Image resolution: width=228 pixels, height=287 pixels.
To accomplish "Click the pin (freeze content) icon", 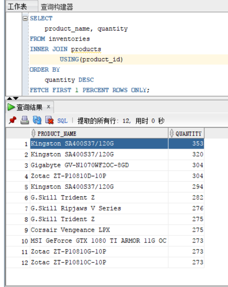I will 13,120.
